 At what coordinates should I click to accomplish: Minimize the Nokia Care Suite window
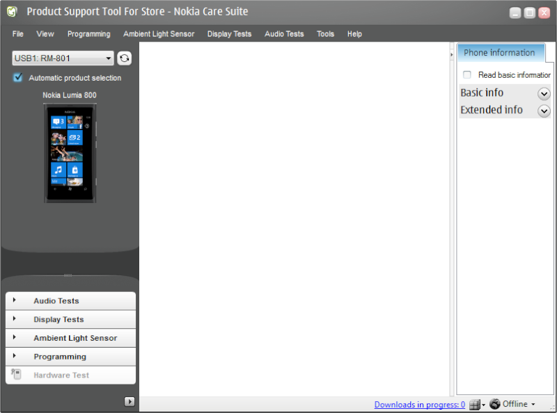coord(515,13)
